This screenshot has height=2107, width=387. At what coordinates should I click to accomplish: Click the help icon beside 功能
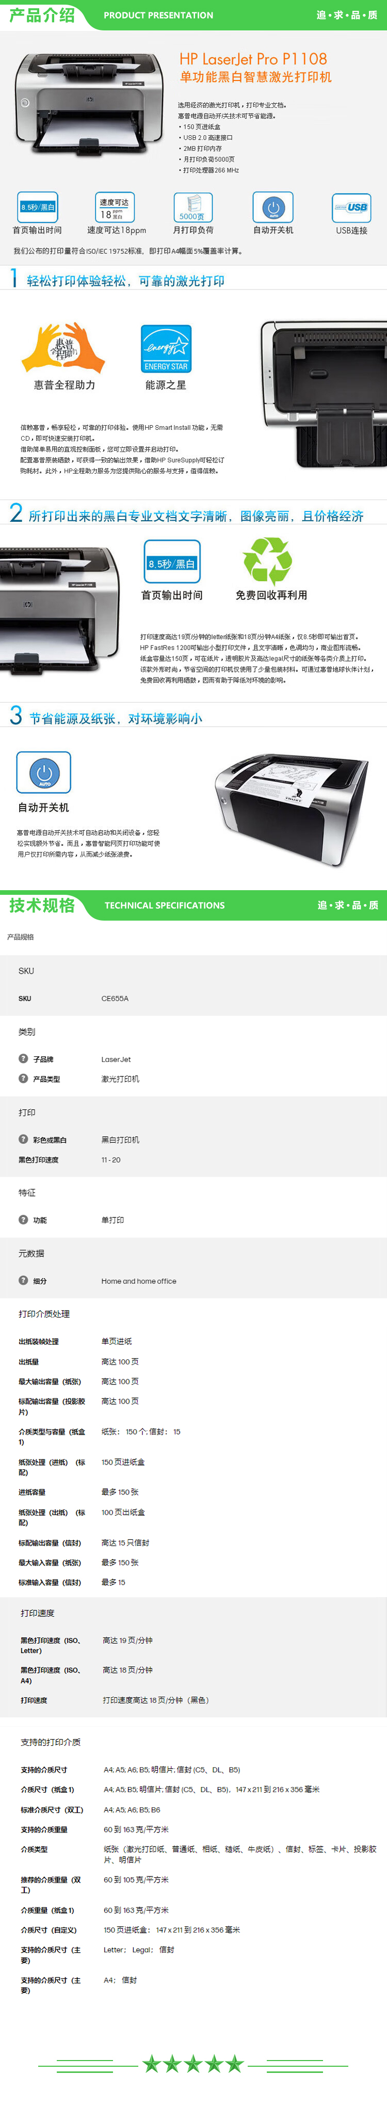coord(24,1219)
